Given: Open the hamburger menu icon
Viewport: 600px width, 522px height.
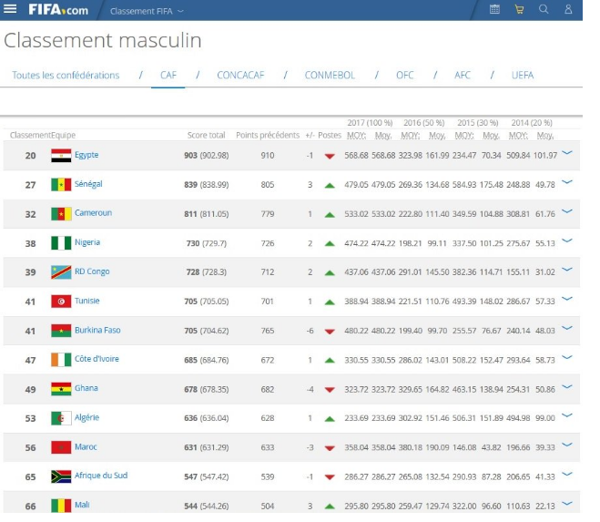Looking at the screenshot, I should (10, 8).
